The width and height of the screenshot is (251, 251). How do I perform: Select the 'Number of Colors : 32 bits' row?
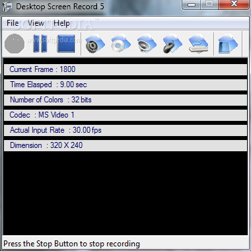(x=126, y=100)
